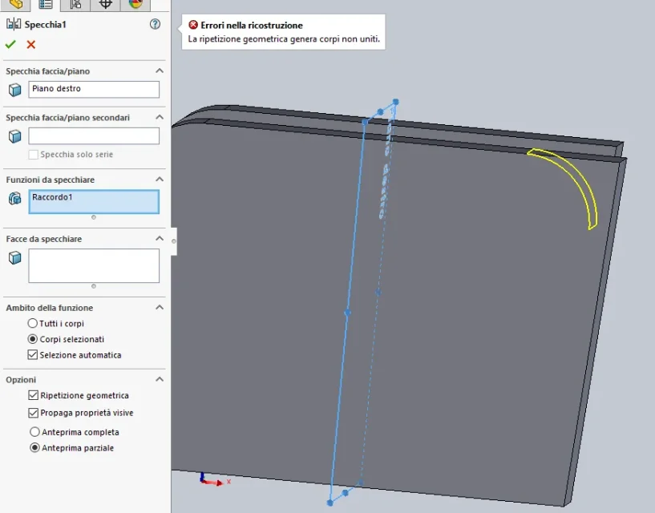Click the mirror plane cube icon

[x=14, y=90]
